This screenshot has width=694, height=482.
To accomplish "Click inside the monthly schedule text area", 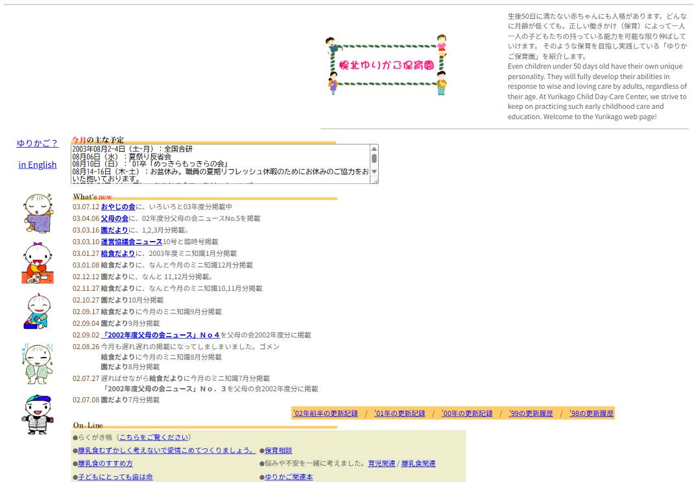I will (x=221, y=164).
